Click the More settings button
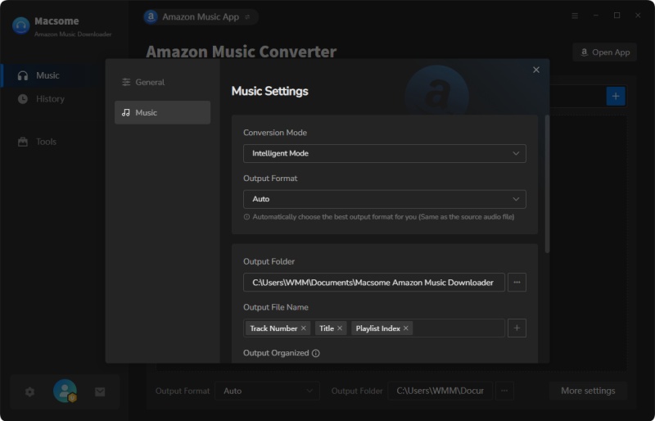This screenshot has width=655, height=421. coord(588,391)
